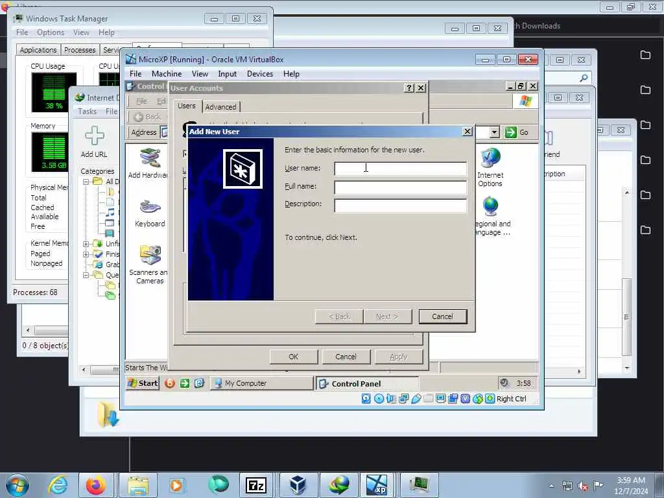Open the media player taskbar icon

pyautogui.click(x=176, y=485)
